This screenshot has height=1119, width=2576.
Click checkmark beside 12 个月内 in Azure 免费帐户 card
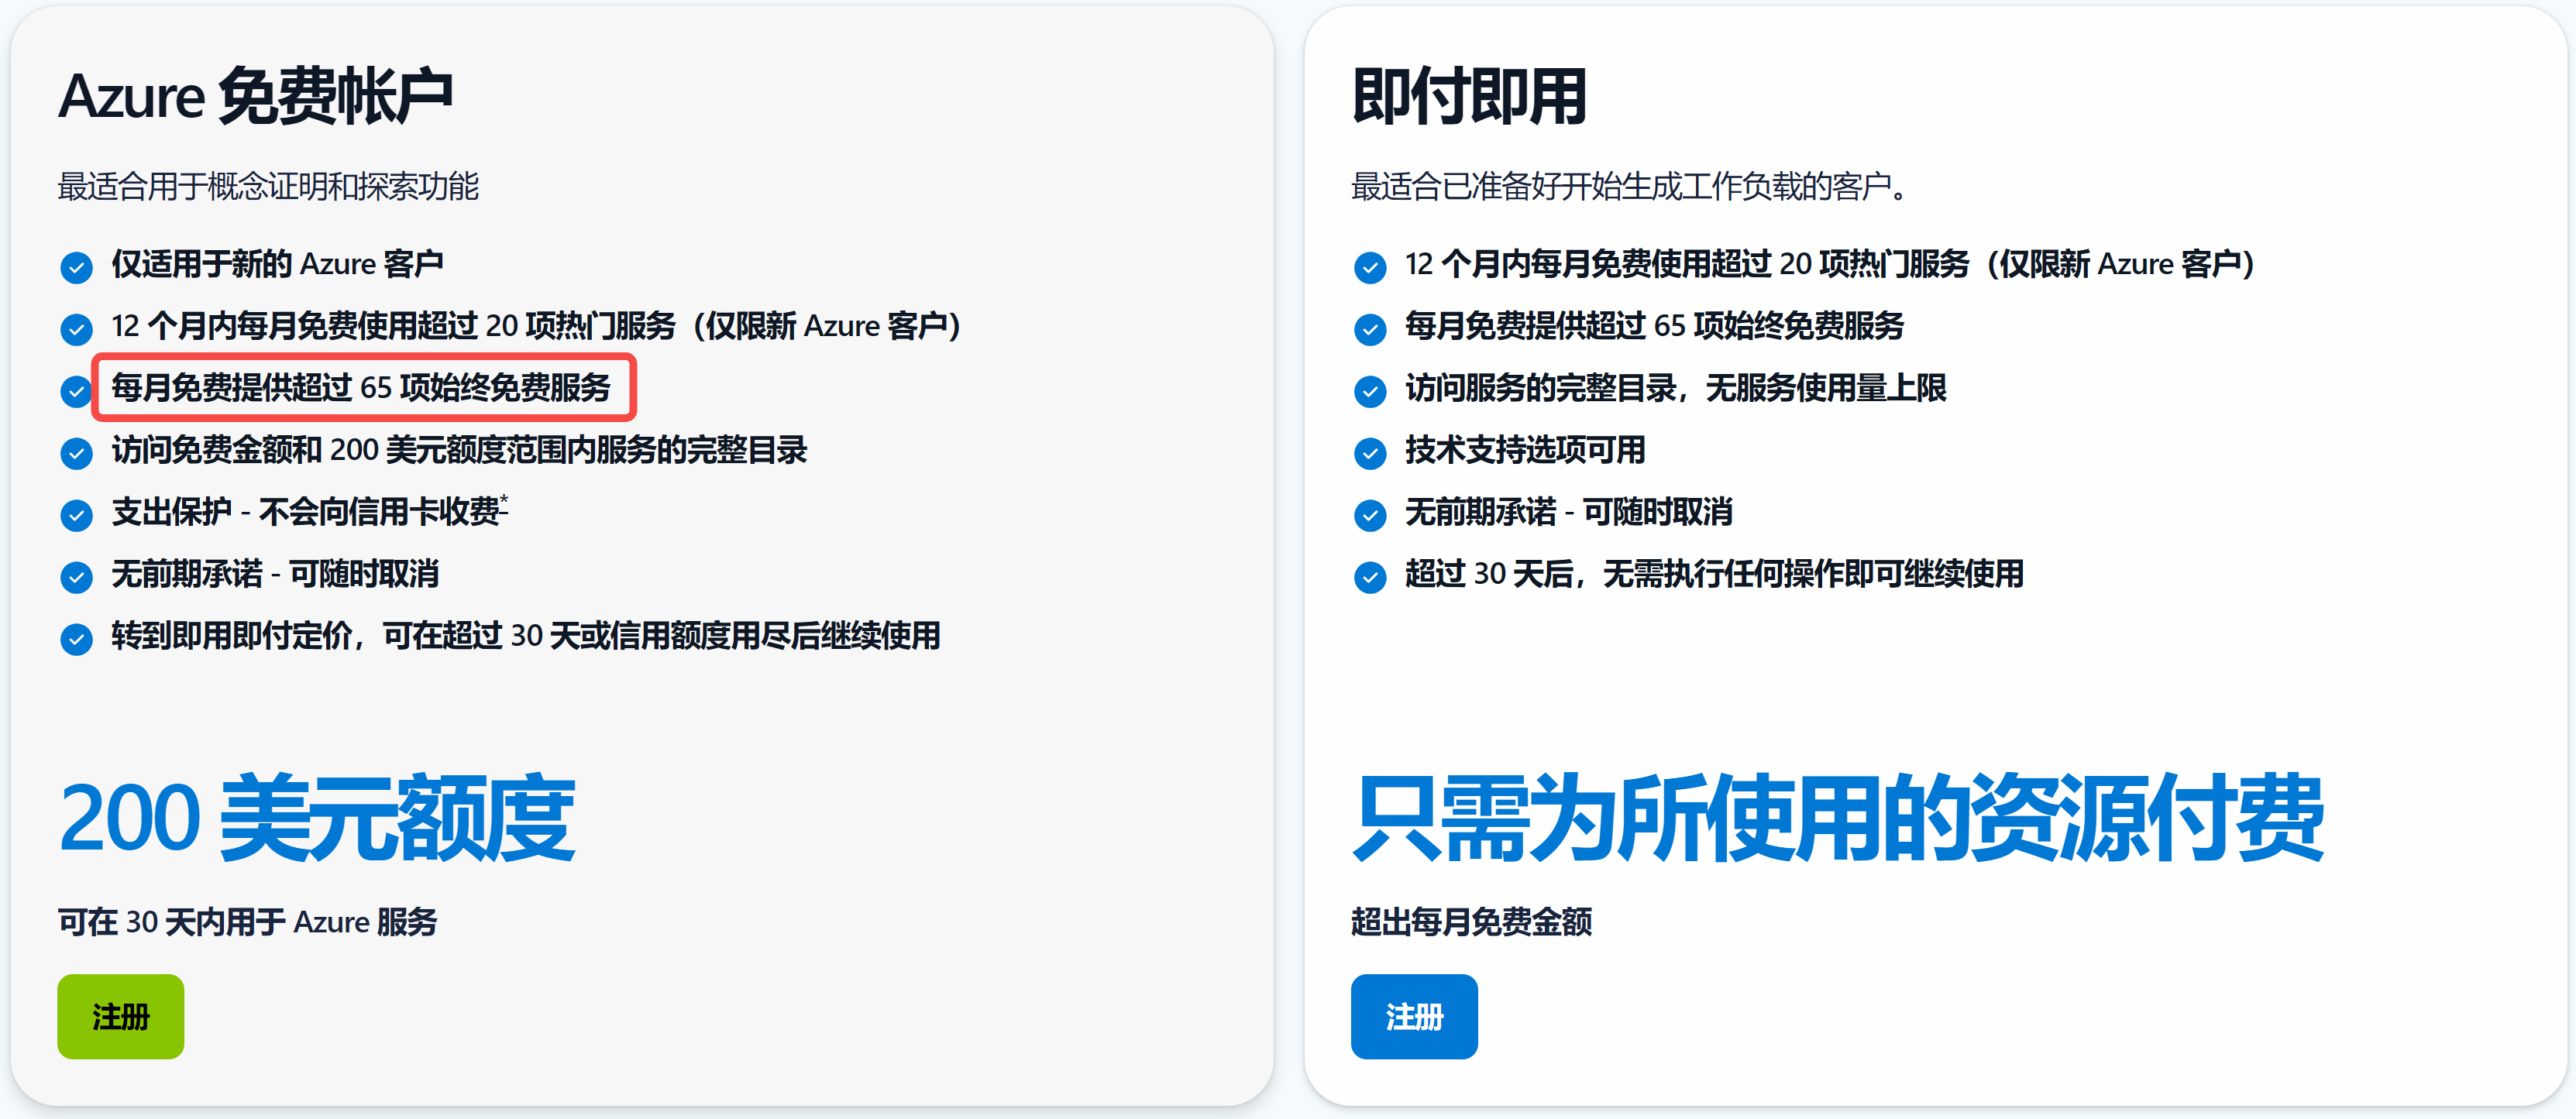tap(76, 329)
